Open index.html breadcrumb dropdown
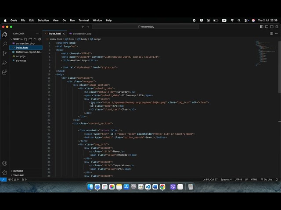The height and width of the screenshot is (210, 281). coord(54,39)
